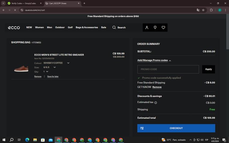This screenshot has width=229, height=143.
Task: Open the sneaker product title link
Action: (59, 55)
